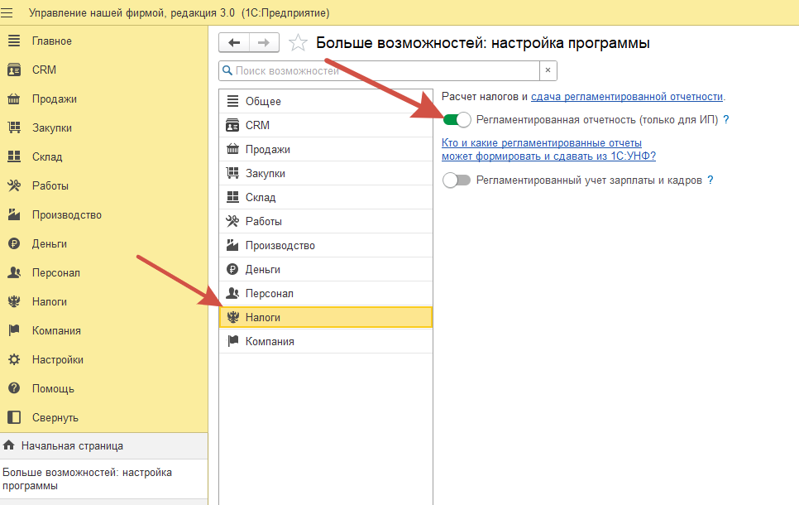Disable the Регламентированная отчетность toggle
Screen dimensions: 799x505
pos(457,120)
